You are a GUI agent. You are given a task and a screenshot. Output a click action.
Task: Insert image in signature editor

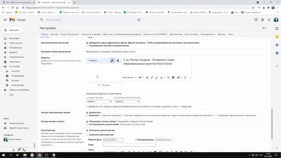coord(173,77)
